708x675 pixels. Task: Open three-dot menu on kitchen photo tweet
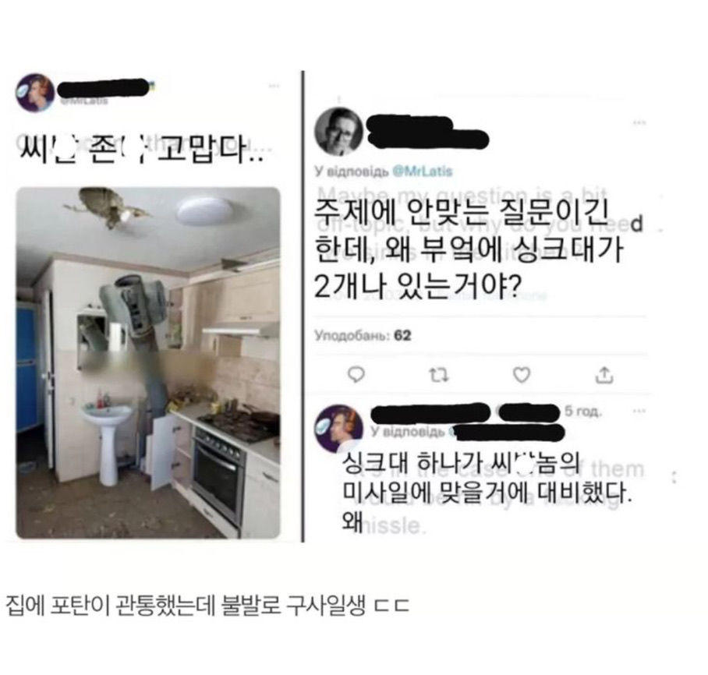coord(274,86)
